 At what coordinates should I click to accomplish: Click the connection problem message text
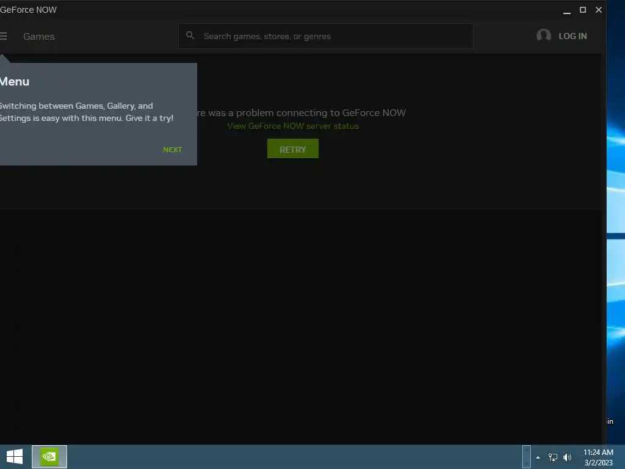[302, 113]
